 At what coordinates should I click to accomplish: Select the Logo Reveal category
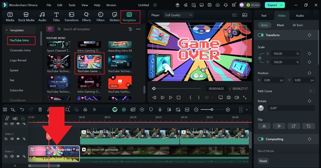[x=18, y=60]
